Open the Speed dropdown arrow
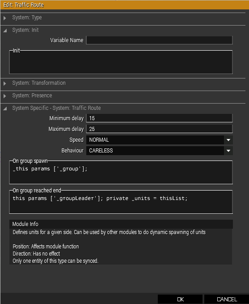This screenshot has width=249, height=304. click(x=228, y=140)
